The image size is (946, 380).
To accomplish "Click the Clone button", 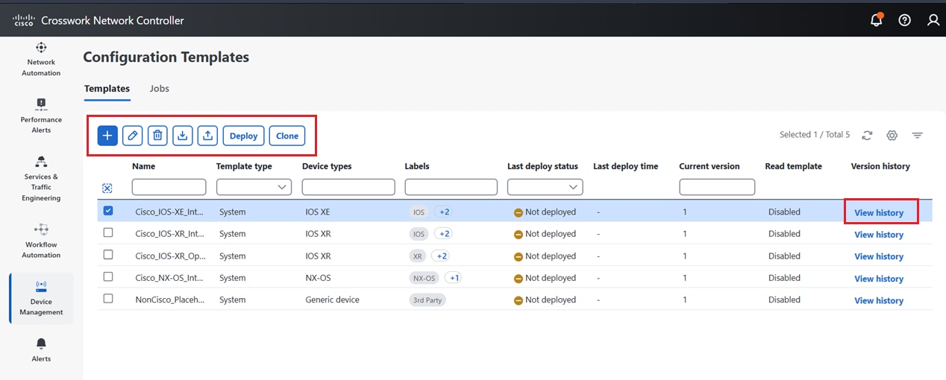I will click(287, 136).
